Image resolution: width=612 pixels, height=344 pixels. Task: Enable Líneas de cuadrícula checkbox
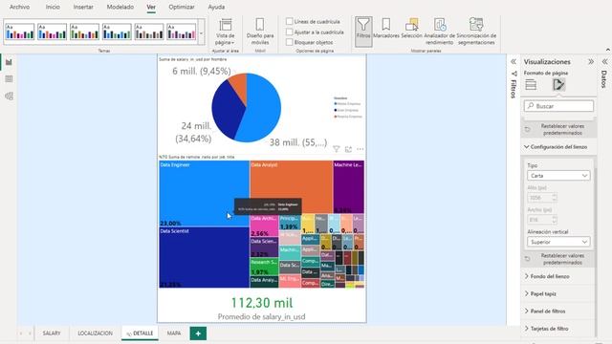(x=289, y=21)
